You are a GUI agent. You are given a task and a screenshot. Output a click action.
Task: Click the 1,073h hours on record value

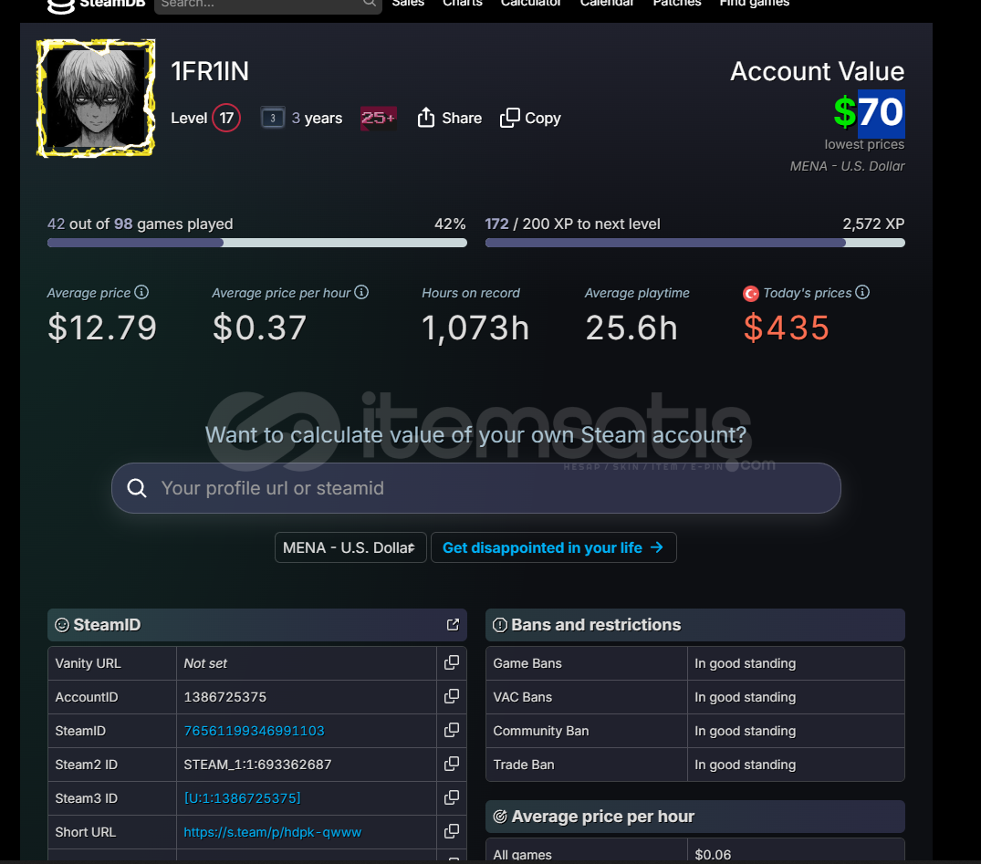tap(475, 328)
